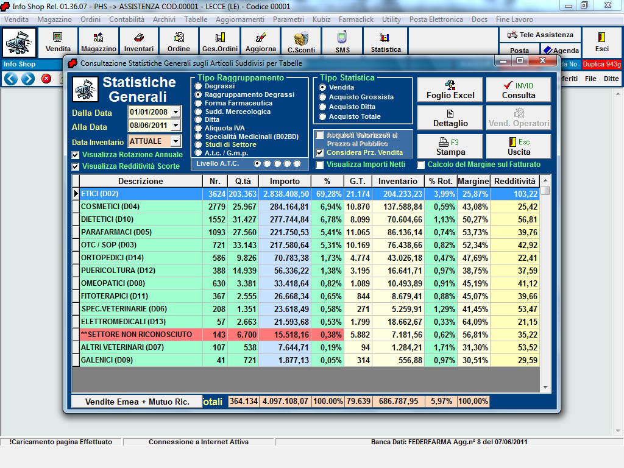Click the Tele Assistenza button

540,35
